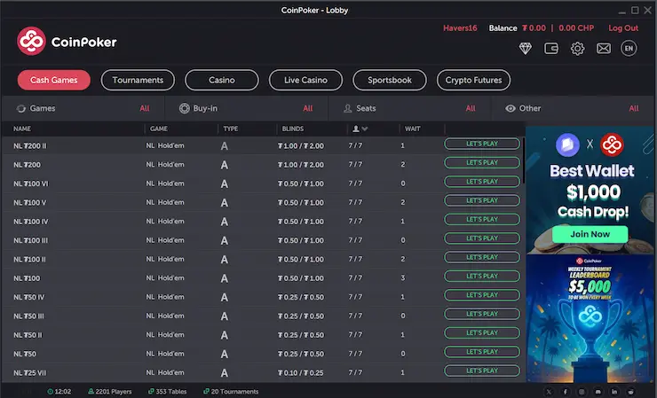
Task: Click the 353 Tables status entry
Action: (x=168, y=392)
